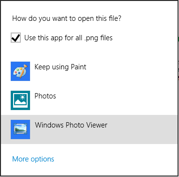Click the sun symbol in Photos icon
This screenshot has width=179, height=177.
click(22, 97)
